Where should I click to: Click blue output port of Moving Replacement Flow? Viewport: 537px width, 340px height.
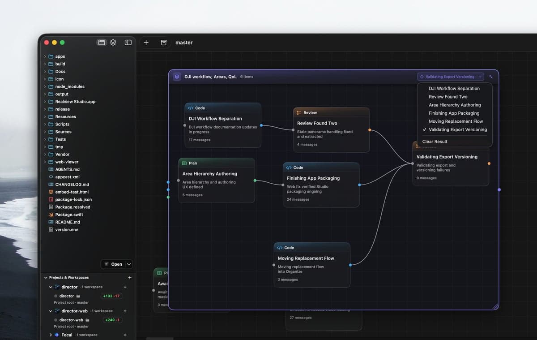(350, 265)
